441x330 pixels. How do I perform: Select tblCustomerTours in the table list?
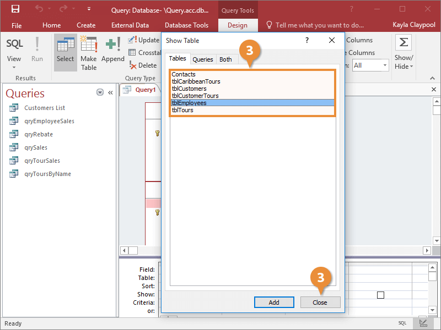(x=252, y=96)
